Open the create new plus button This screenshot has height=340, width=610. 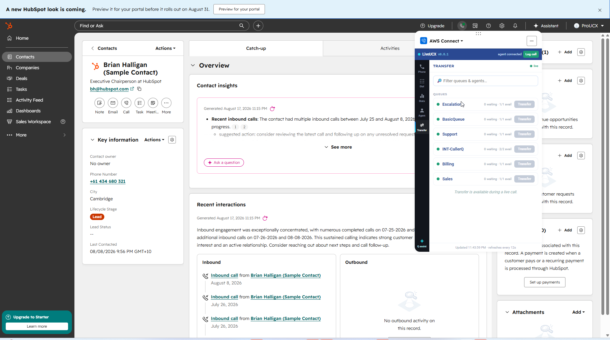pos(258,26)
